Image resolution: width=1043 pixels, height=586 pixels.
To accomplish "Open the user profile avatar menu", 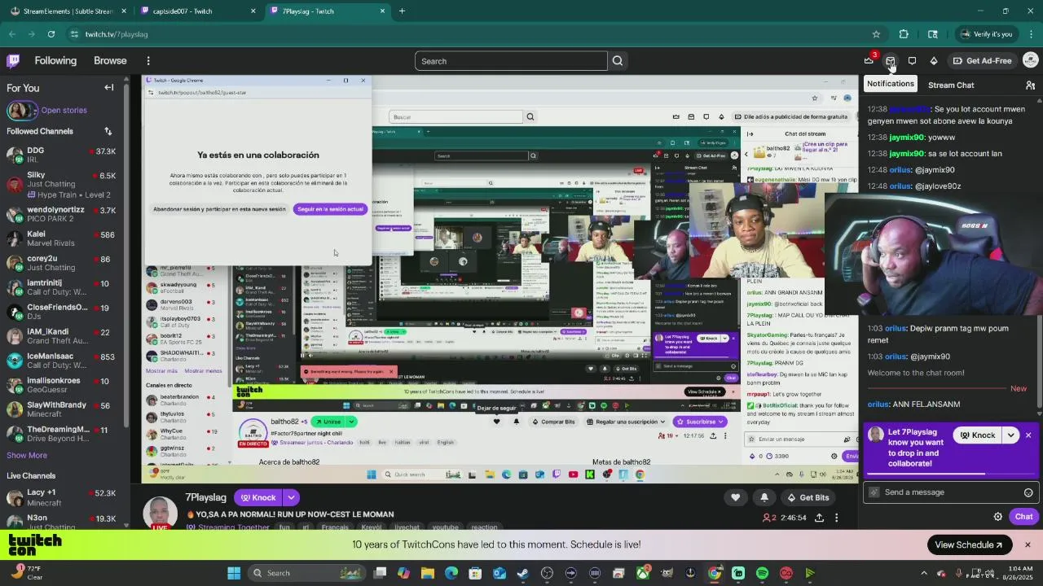I will 1030,61.
